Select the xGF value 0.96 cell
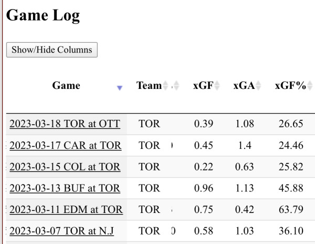Screen dimensions: 315x244 tap(204, 188)
